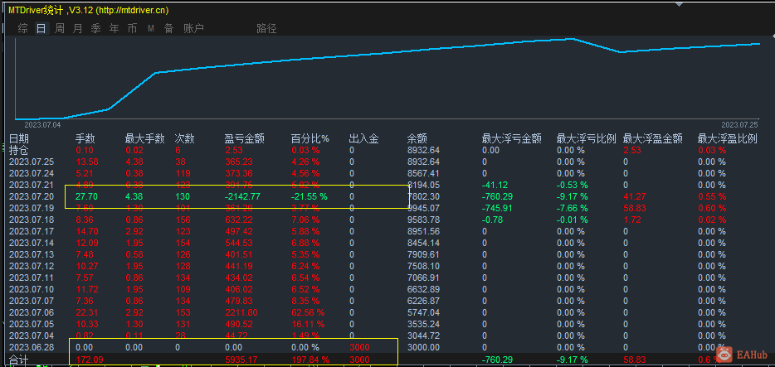Select the 2023.07.05 date row
Viewport: 775px width, 367px height.
[32, 324]
